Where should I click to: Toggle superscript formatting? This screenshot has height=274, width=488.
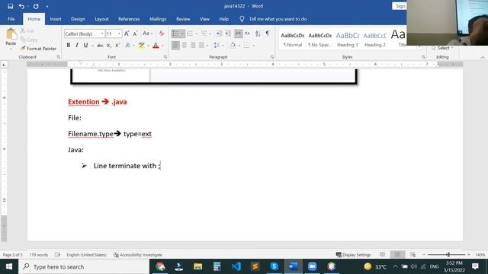[117, 46]
